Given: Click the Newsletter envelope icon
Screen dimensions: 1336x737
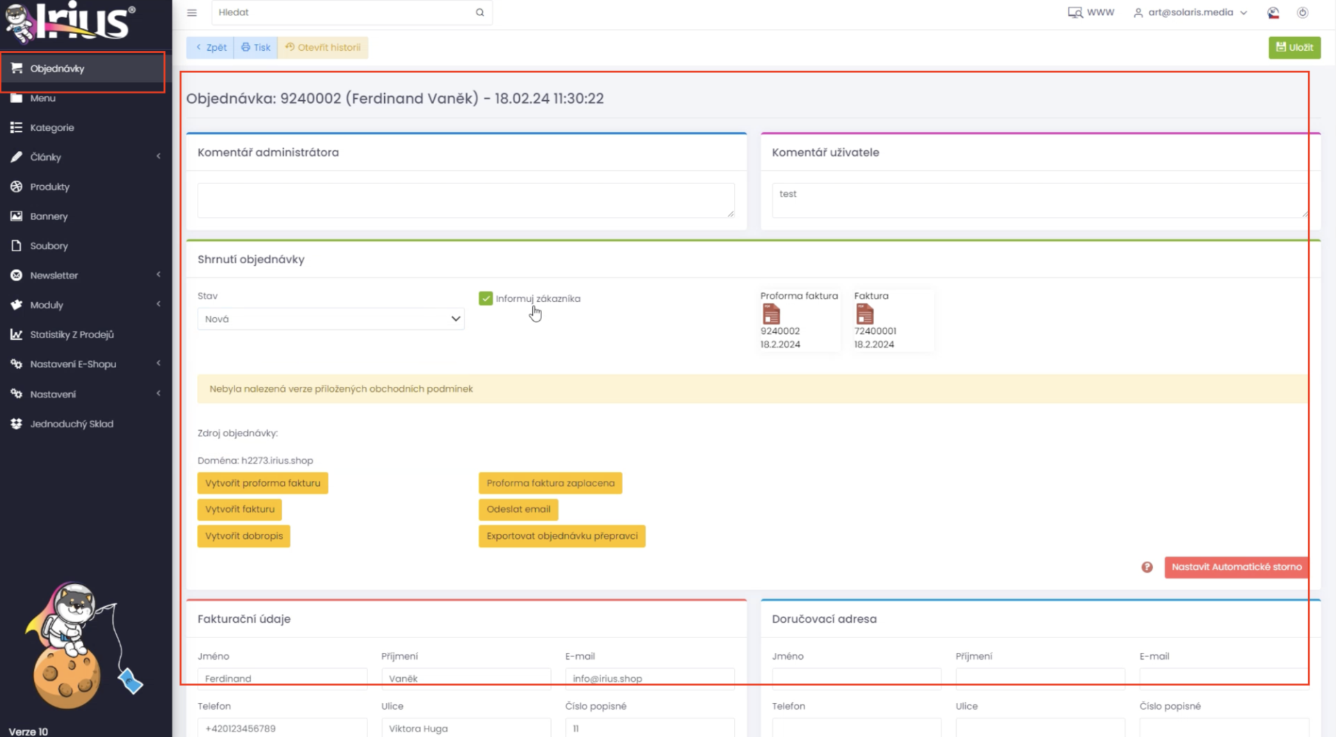Looking at the screenshot, I should tap(17, 276).
